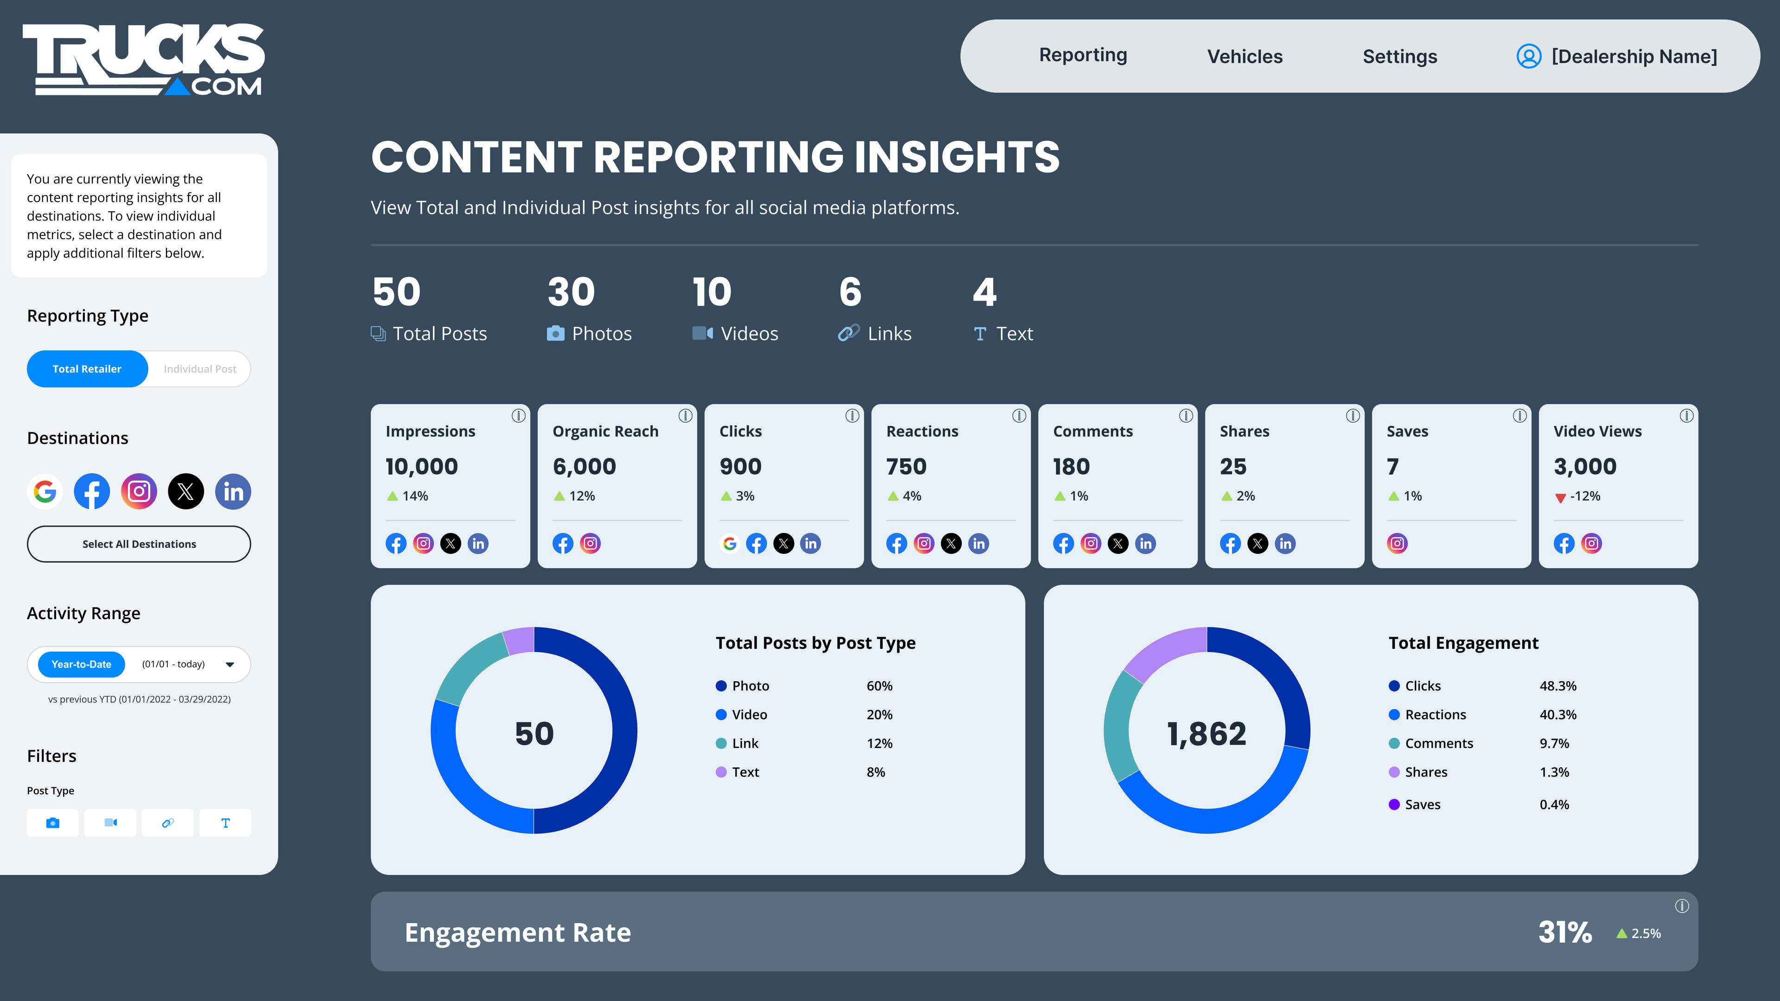Click LinkedIn icon in Comments card
Screen dimensions: 1780x1001
tap(1146, 544)
